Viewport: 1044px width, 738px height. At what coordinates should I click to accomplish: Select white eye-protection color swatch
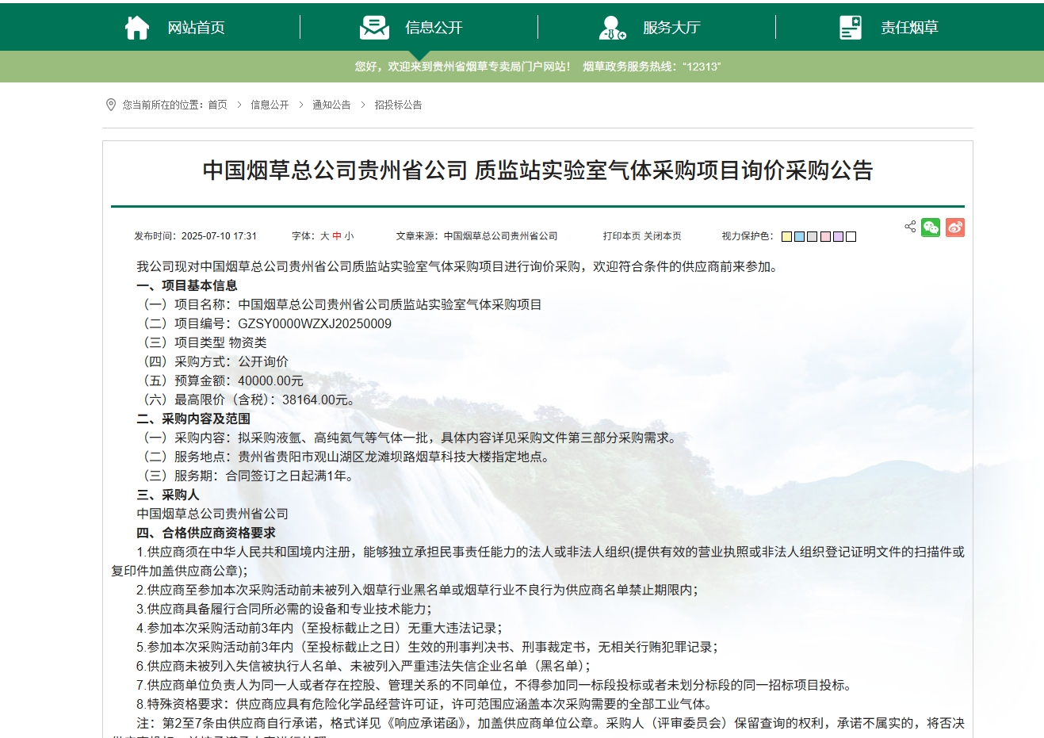coord(851,236)
